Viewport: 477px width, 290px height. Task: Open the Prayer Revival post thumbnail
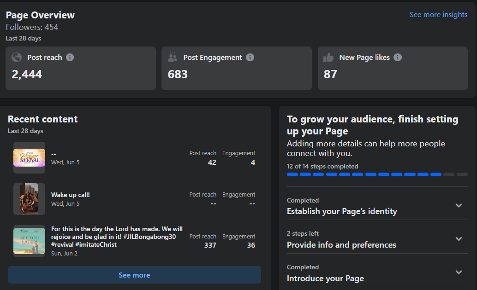point(29,158)
